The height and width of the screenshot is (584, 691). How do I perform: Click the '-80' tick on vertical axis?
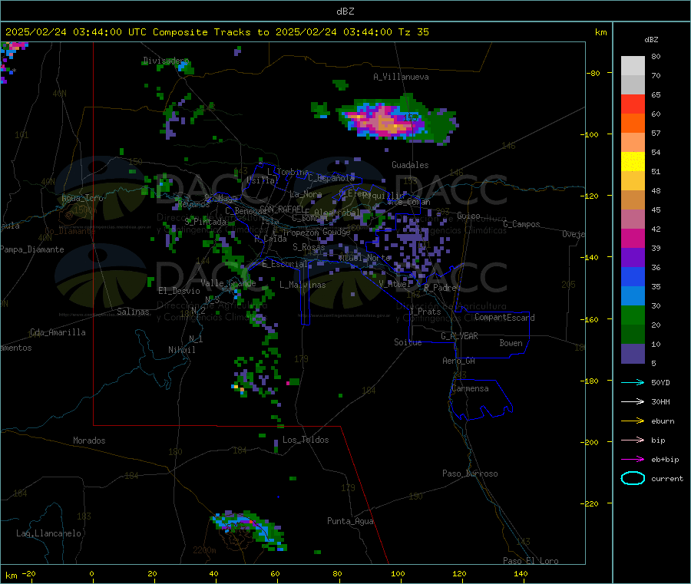pos(593,73)
